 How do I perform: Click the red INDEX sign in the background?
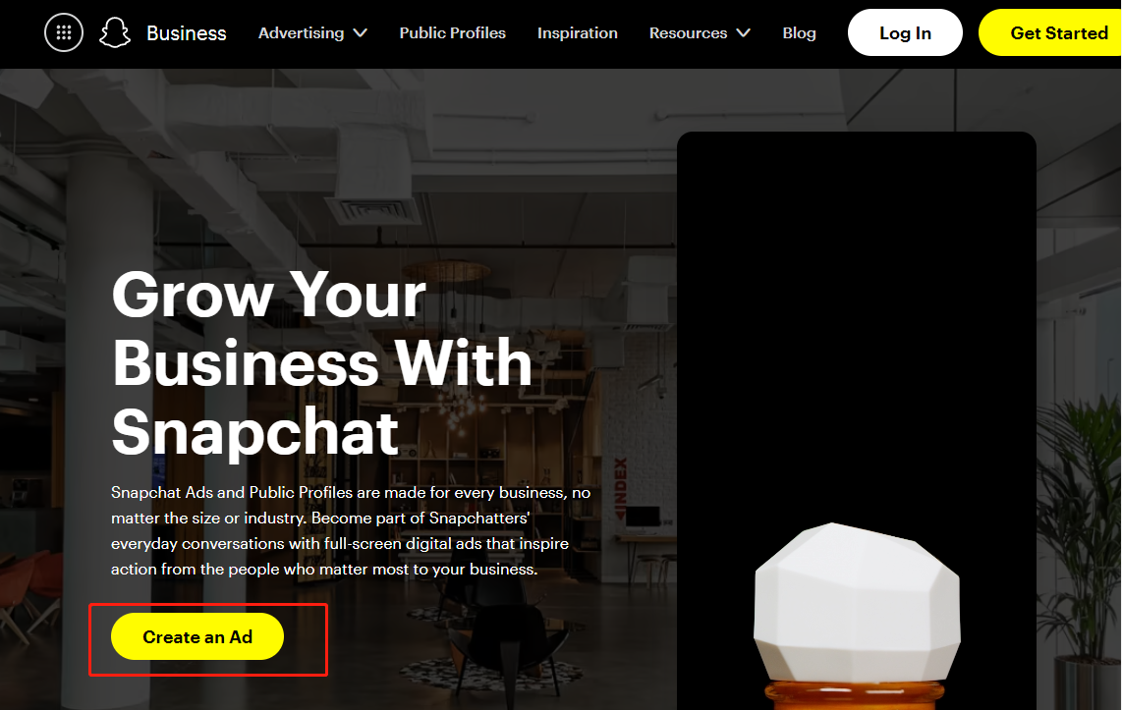click(620, 489)
